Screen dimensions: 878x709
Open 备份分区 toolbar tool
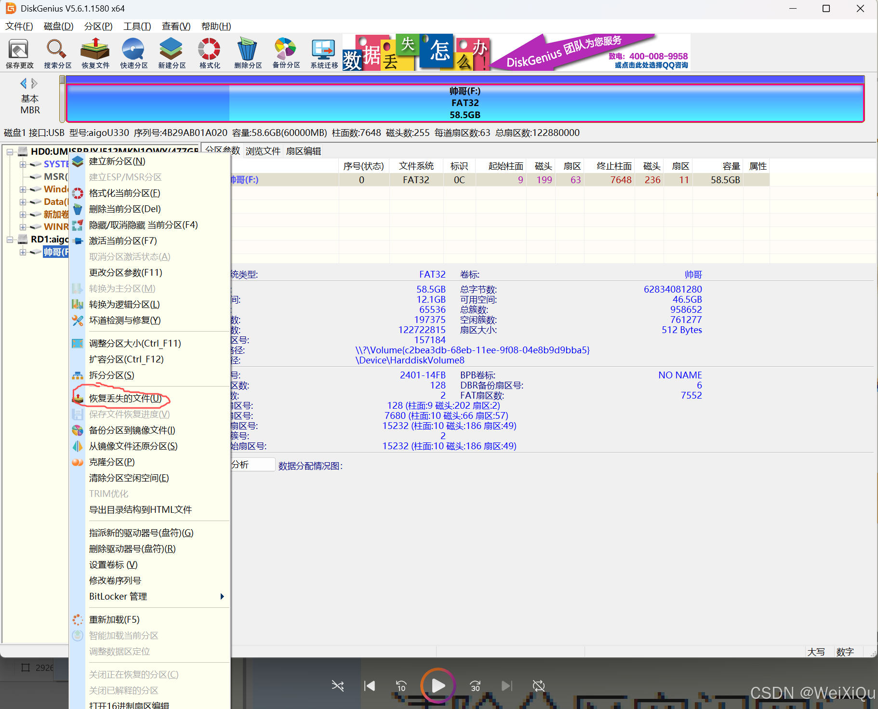[x=286, y=53]
